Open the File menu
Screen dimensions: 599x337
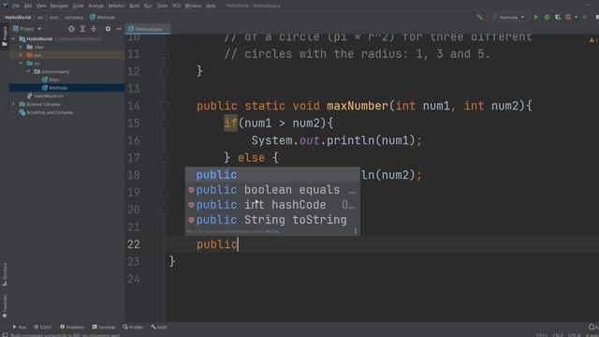click(16, 6)
